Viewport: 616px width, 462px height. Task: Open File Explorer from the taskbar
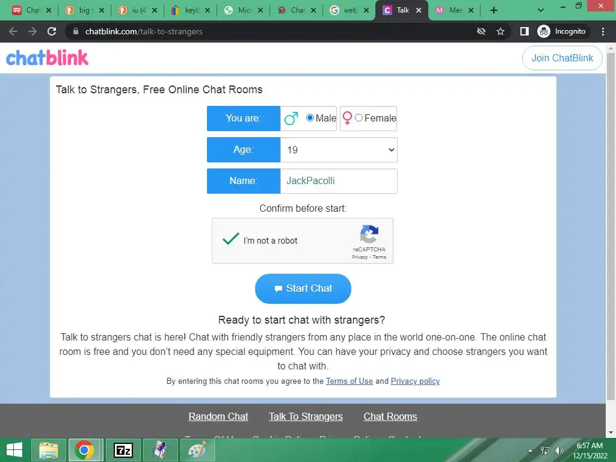48,450
